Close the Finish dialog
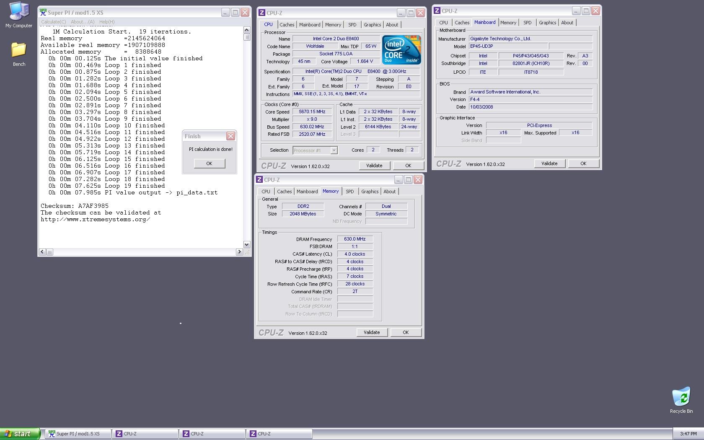This screenshot has height=440, width=704. 230,136
